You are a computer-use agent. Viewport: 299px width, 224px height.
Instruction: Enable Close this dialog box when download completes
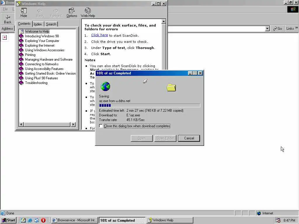101,126
